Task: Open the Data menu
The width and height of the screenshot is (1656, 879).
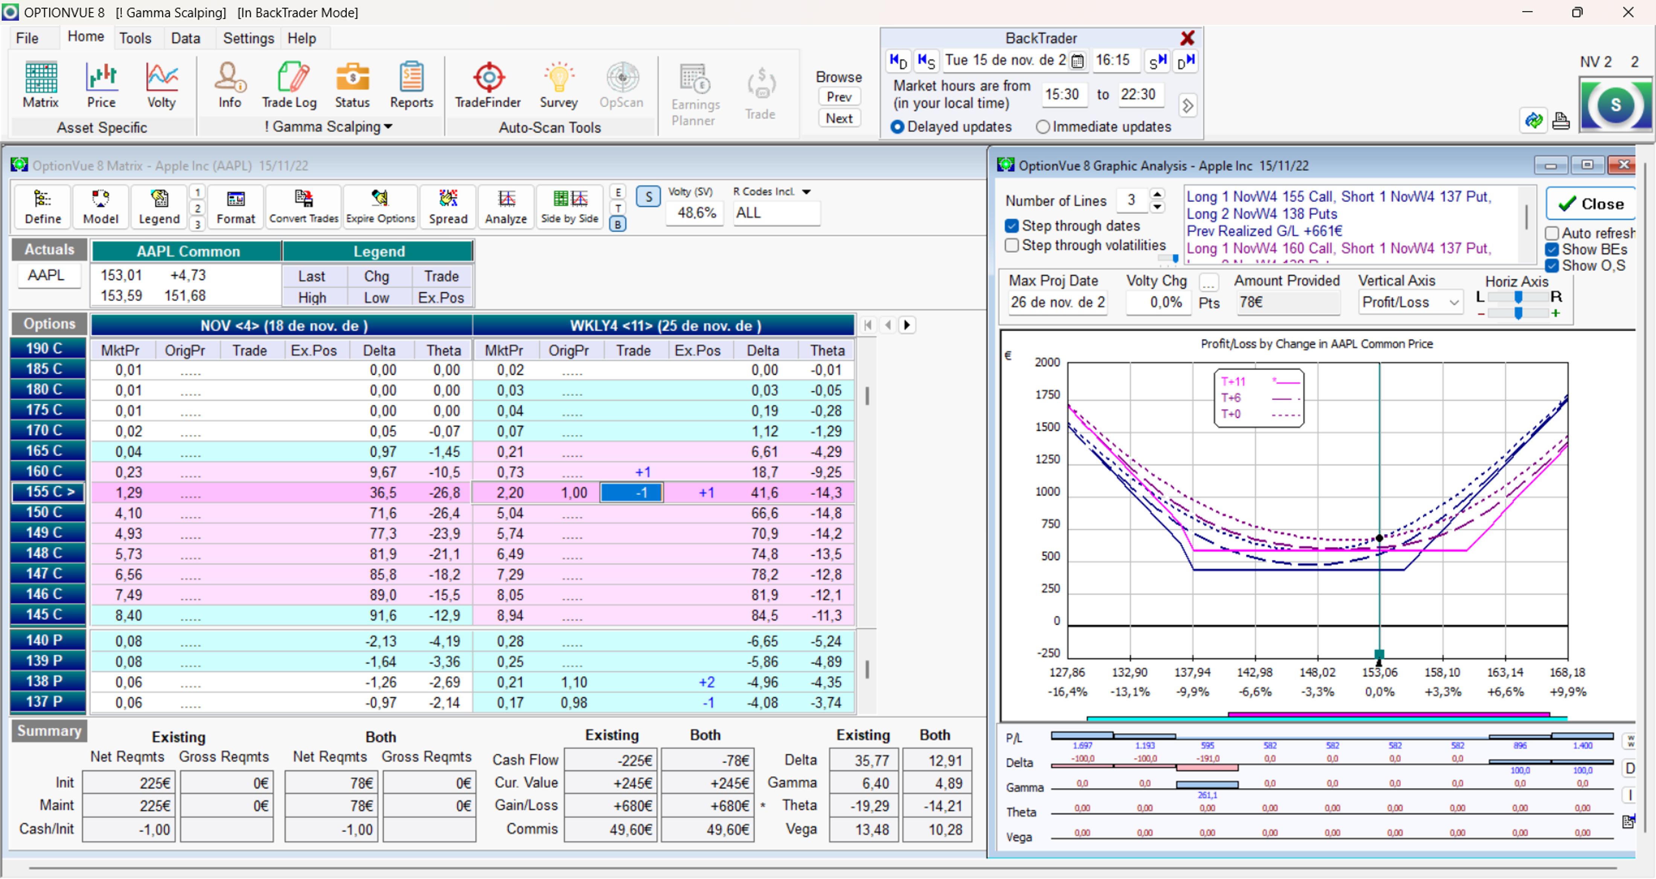Action: pyautogui.click(x=186, y=38)
